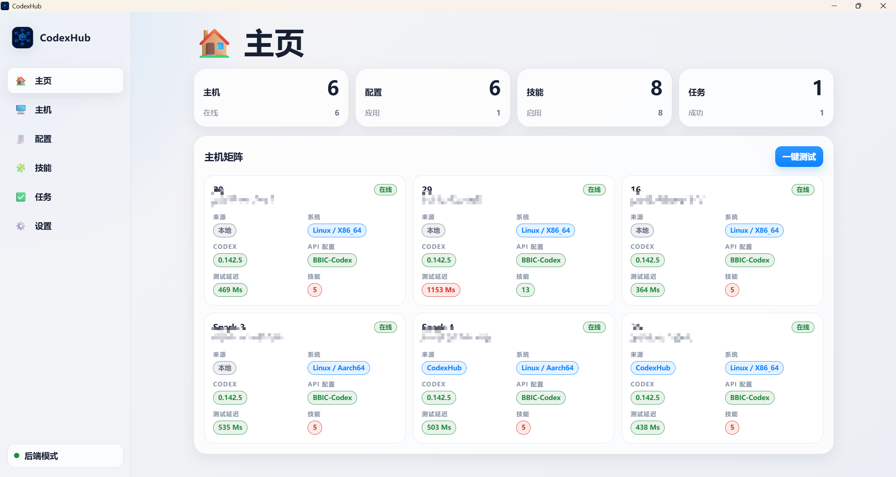This screenshot has height=477, width=896.
Task: Click the large house emoji in page header
Action: [215, 43]
